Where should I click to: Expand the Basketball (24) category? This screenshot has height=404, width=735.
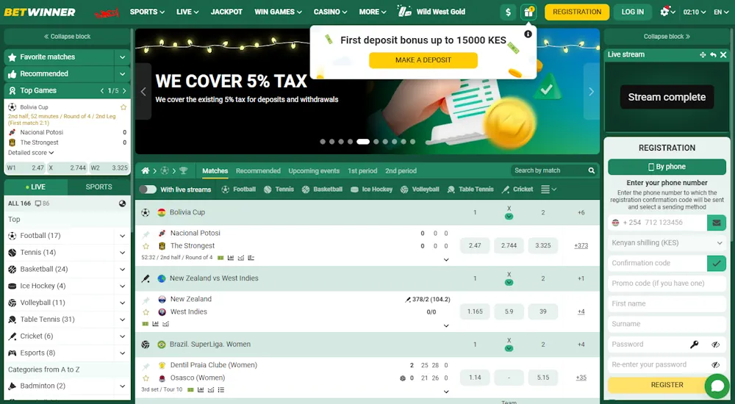tap(122, 270)
